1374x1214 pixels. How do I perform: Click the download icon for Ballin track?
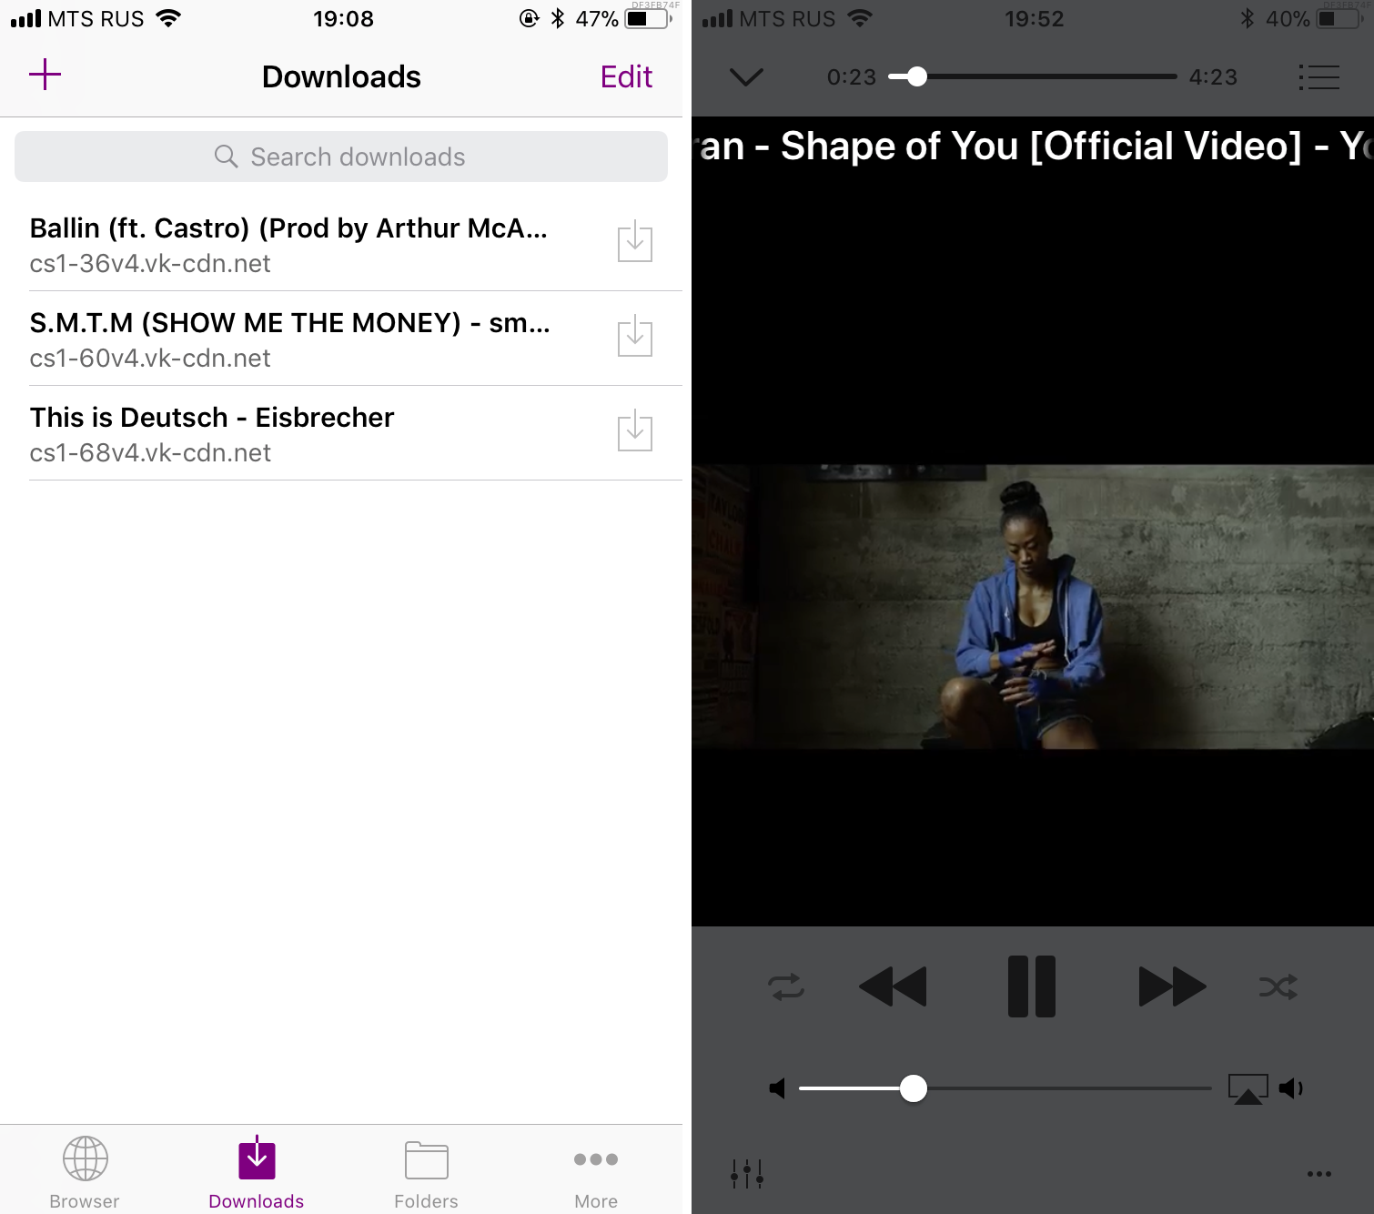tap(634, 243)
